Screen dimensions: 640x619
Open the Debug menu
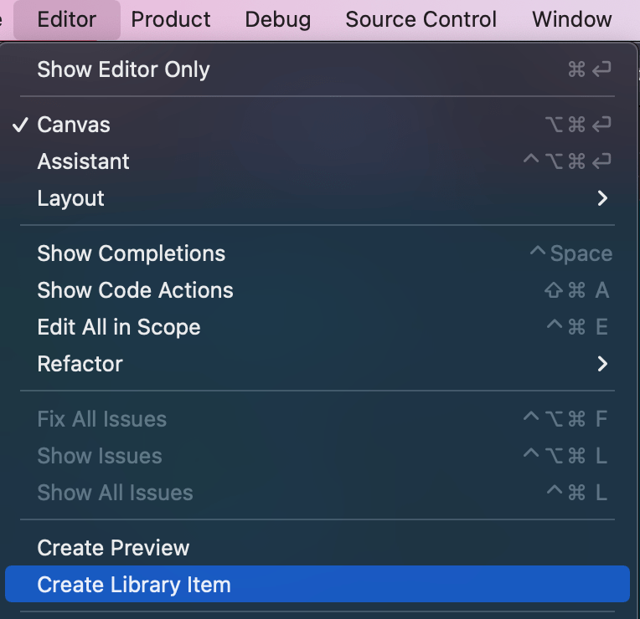point(278,19)
